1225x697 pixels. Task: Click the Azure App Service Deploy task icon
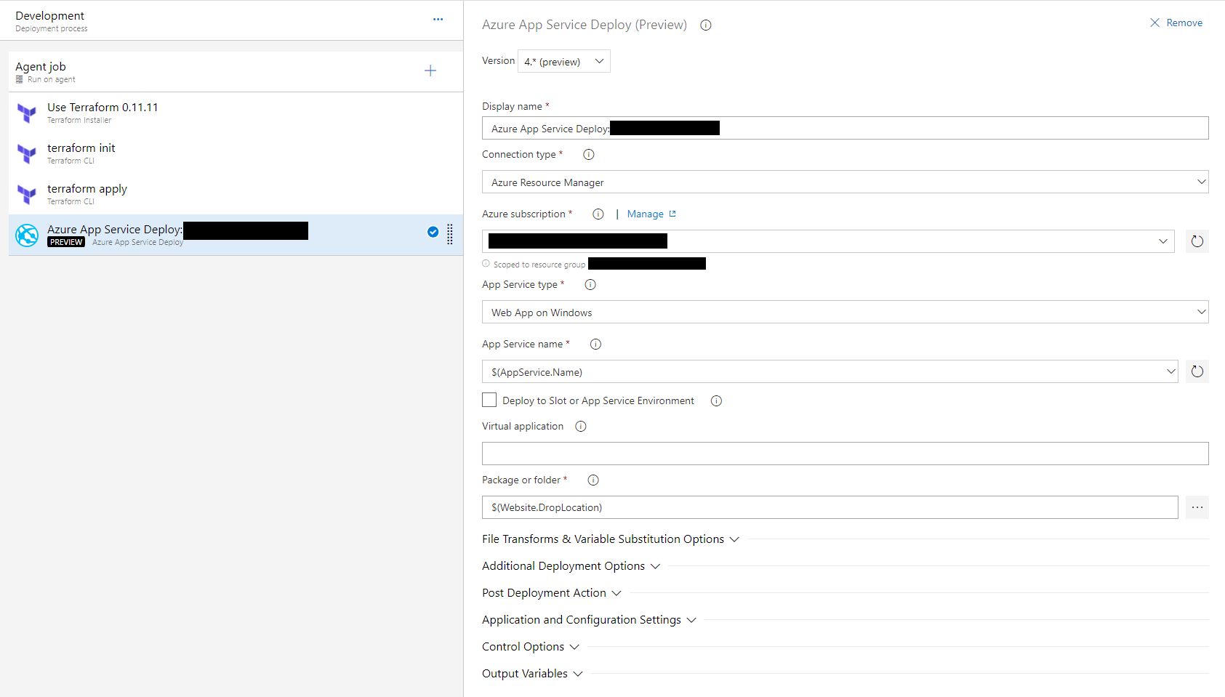pos(27,235)
